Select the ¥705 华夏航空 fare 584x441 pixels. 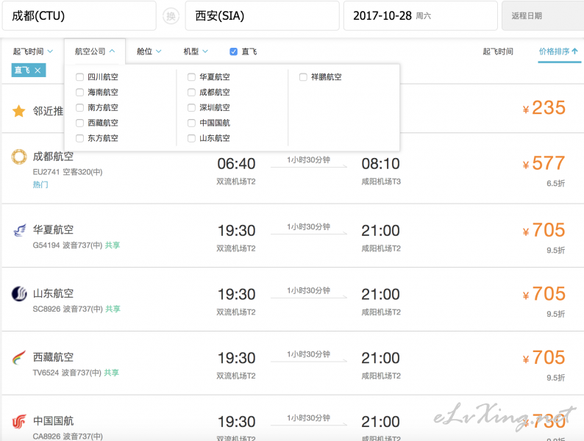[x=544, y=230]
